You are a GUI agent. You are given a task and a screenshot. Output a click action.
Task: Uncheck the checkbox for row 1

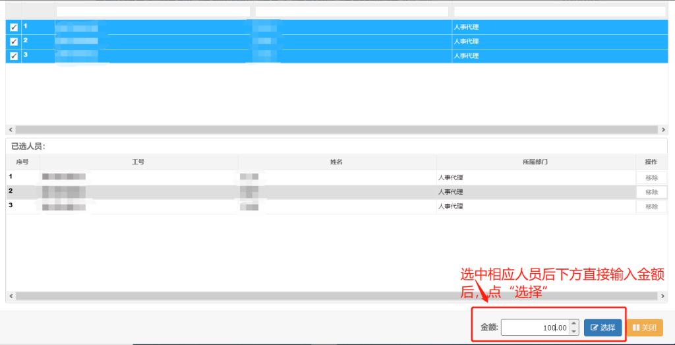14,28
